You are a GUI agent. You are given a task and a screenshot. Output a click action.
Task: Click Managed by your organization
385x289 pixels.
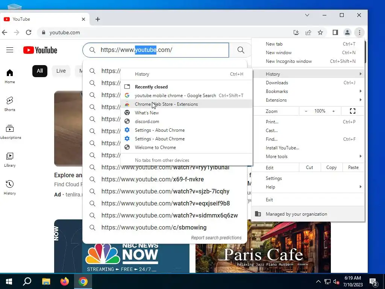point(308,214)
